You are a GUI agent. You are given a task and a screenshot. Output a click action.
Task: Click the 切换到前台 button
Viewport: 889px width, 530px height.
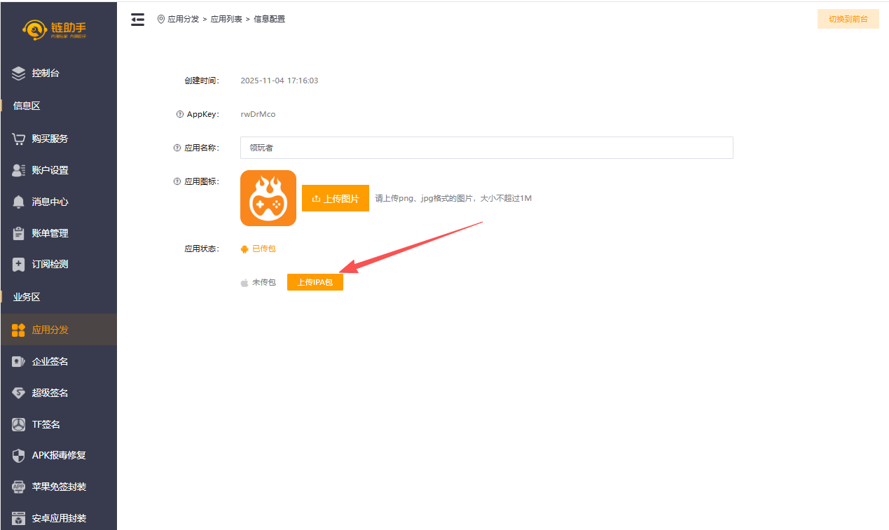coord(848,19)
